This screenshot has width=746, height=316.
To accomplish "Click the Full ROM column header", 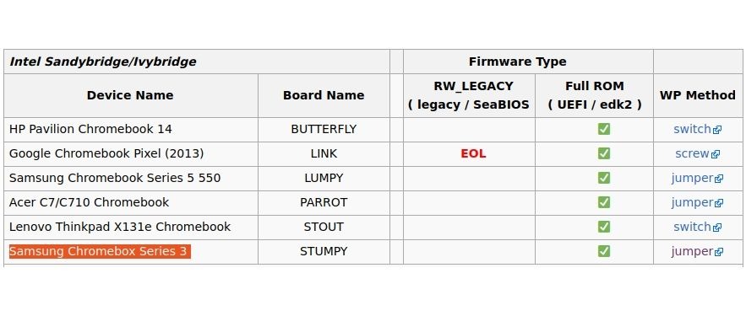I will [x=594, y=95].
